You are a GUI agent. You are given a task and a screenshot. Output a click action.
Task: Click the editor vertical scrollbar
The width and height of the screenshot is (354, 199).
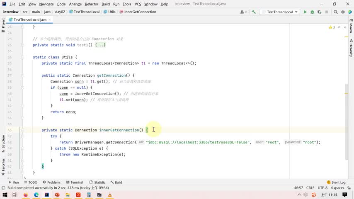[x=347, y=121]
